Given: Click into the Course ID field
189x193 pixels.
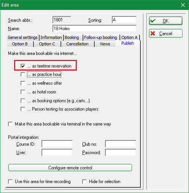Looking at the screenshot, I should 57,144.
